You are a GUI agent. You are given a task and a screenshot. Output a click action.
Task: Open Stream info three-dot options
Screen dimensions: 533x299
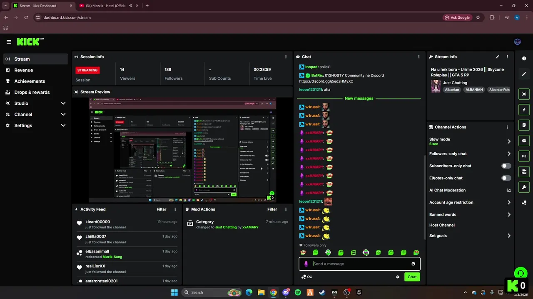(507, 57)
